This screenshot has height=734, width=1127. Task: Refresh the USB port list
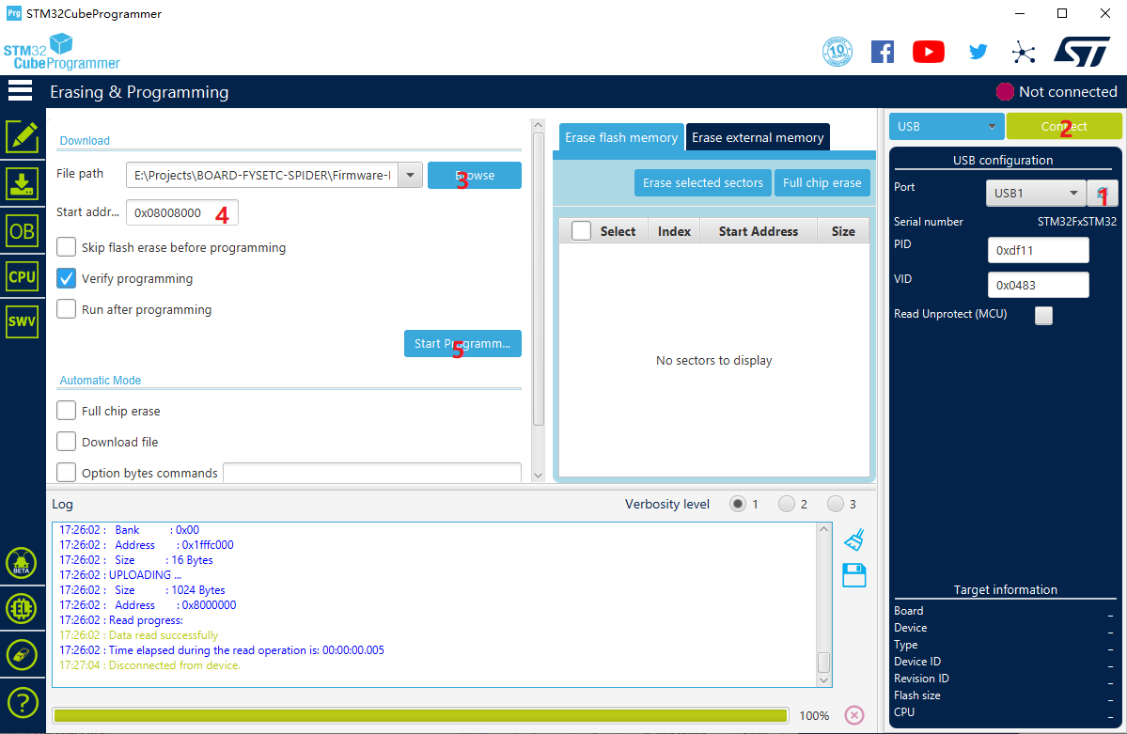[1102, 193]
